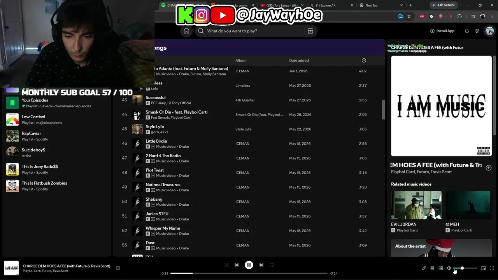
Task: Open the 4th Quarter album link
Action: (x=245, y=100)
